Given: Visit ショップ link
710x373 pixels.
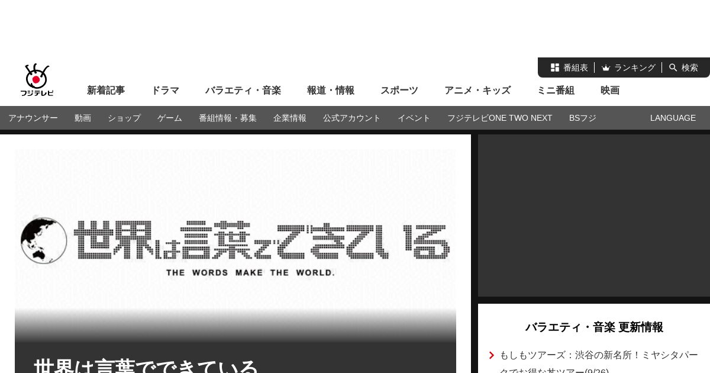Looking at the screenshot, I should [x=124, y=118].
